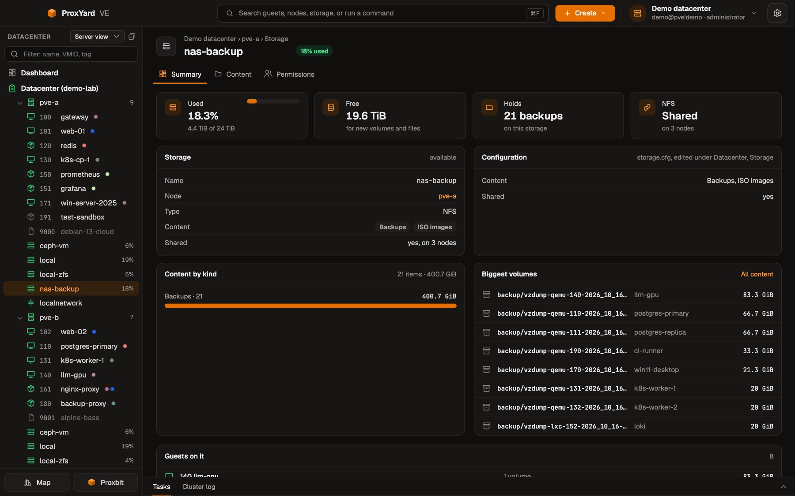Focus the global search field
795x496 pixels.
pyautogui.click(x=383, y=13)
